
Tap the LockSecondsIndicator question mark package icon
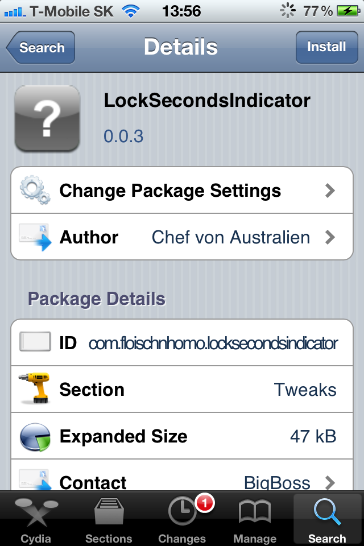pos(47,118)
